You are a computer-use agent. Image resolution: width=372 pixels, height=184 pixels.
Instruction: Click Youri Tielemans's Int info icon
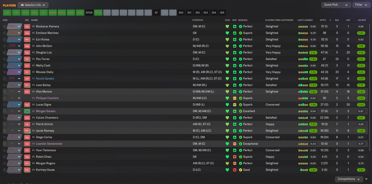point(27,150)
